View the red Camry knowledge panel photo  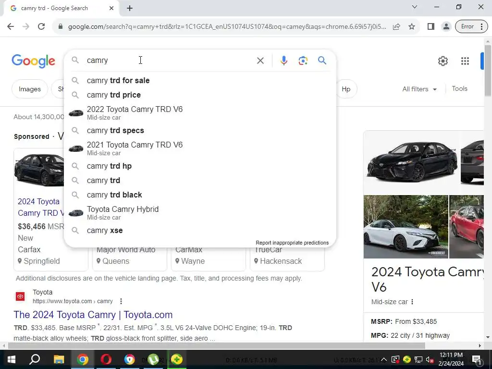(467, 227)
